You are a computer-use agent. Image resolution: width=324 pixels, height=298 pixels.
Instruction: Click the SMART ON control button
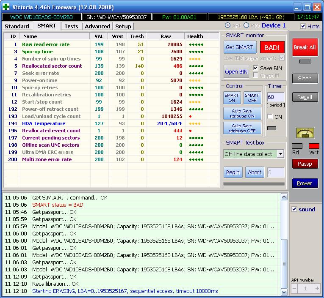point(232,98)
